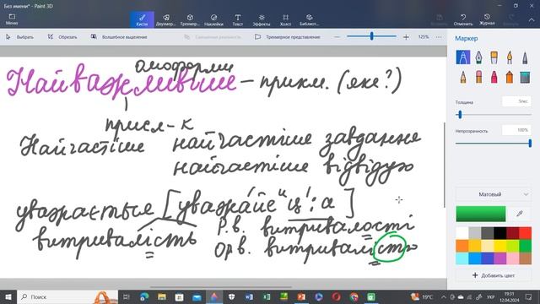Click the 125% zoom value field
540x304 pixels.
point(424,37)
